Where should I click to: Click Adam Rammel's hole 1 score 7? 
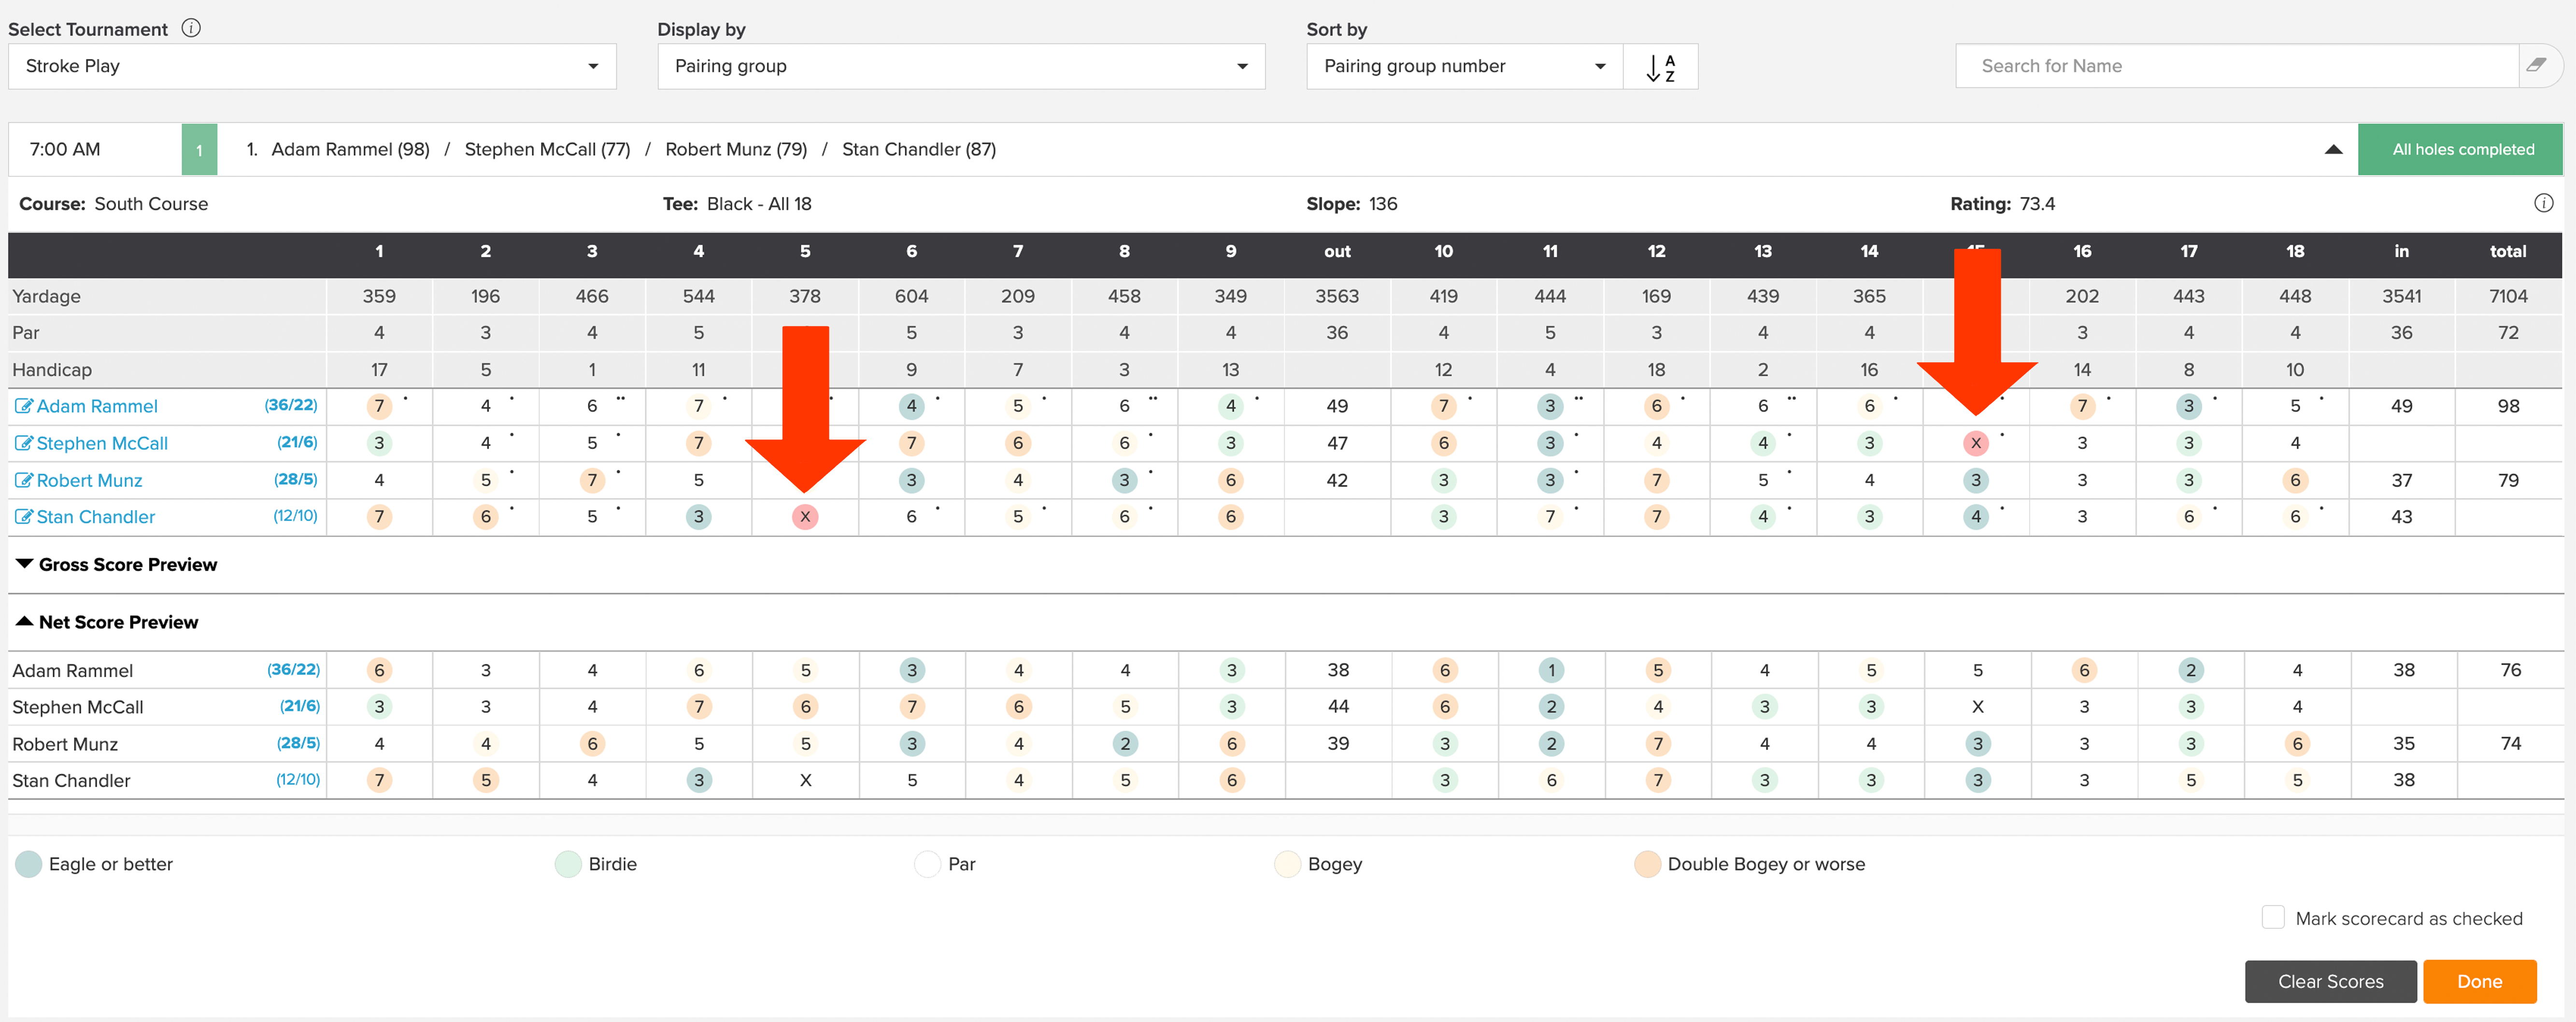pyautogui.click(x=379, y=406)
